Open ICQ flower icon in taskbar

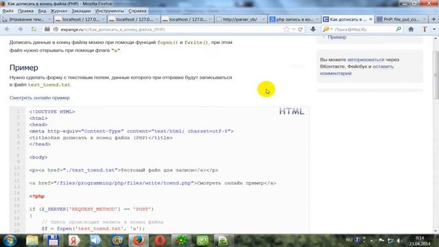181,241
